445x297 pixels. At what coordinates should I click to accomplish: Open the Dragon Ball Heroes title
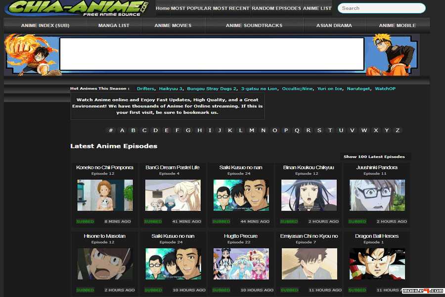(x=377, y=236)
